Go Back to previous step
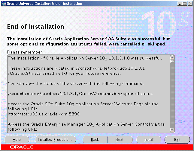This screenshot has width=194, height=151. 95,140
